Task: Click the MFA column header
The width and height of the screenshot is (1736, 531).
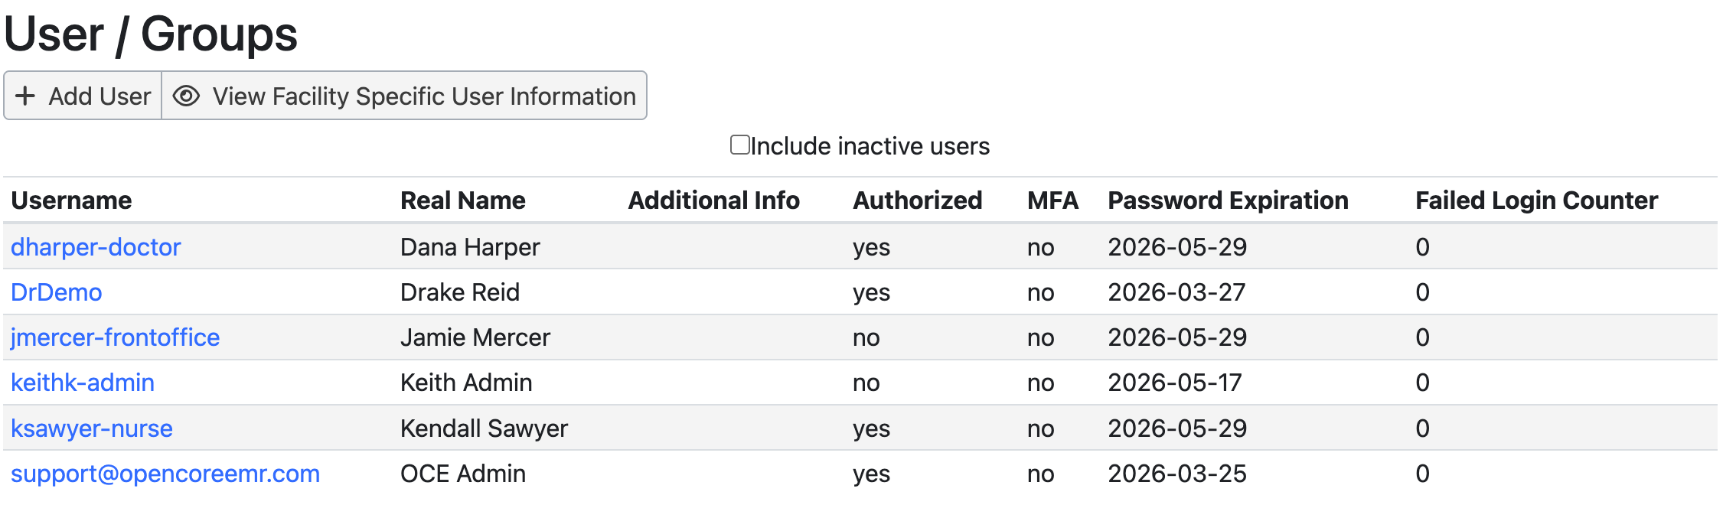Action: pos(1052,200)
